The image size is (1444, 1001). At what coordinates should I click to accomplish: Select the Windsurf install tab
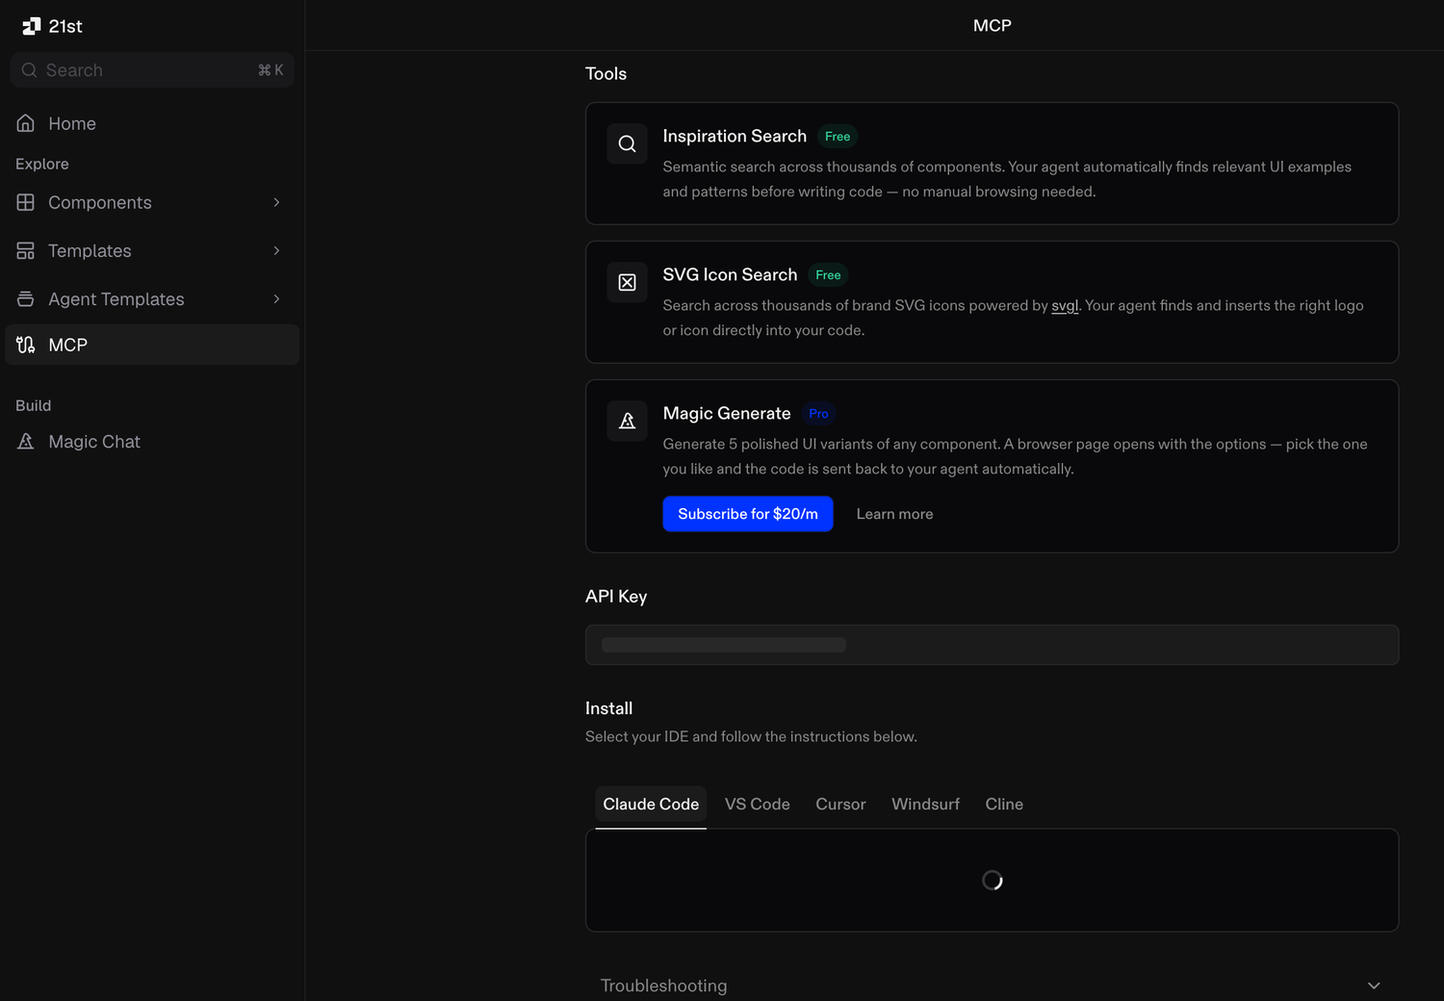[925, 804]
